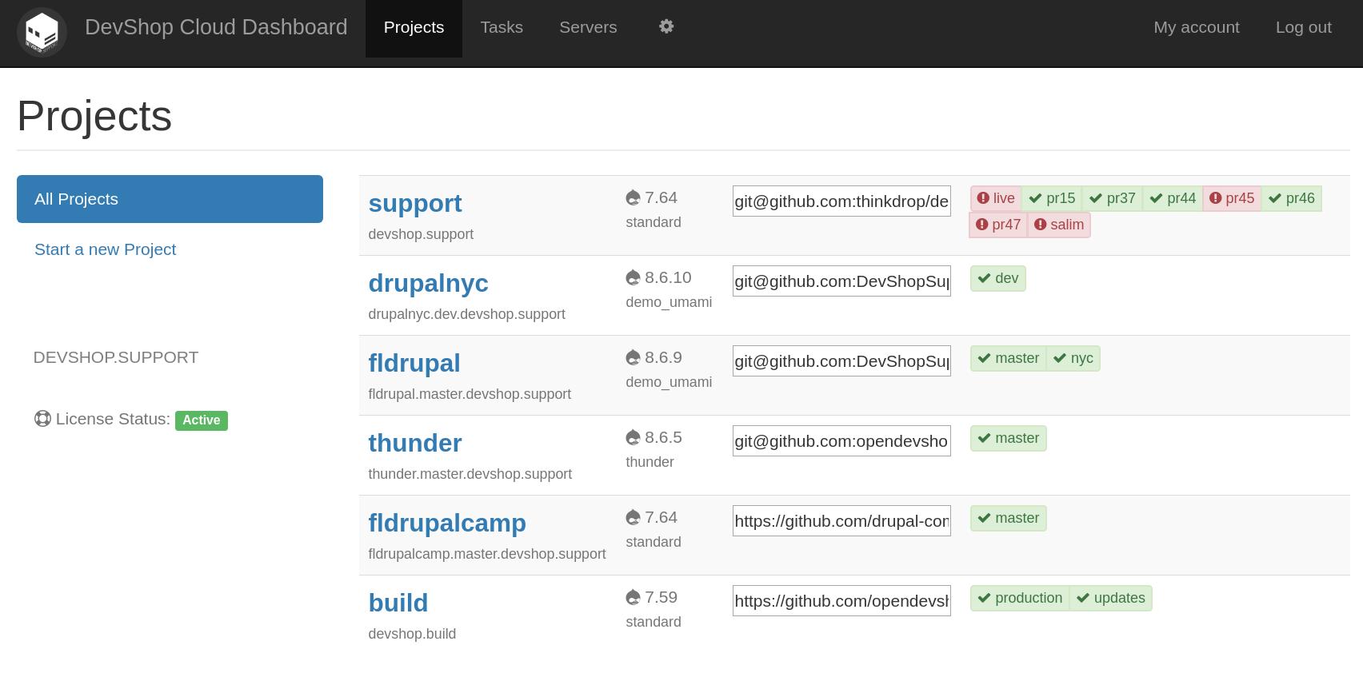Open fldrupal's master environment badge
This screenshot has width=1363, height=693.
[x=1009, y=358]
